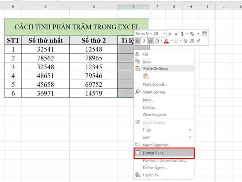Click Insert Comment entry
Screen dimensions: 242x182
tap(156, 145)
